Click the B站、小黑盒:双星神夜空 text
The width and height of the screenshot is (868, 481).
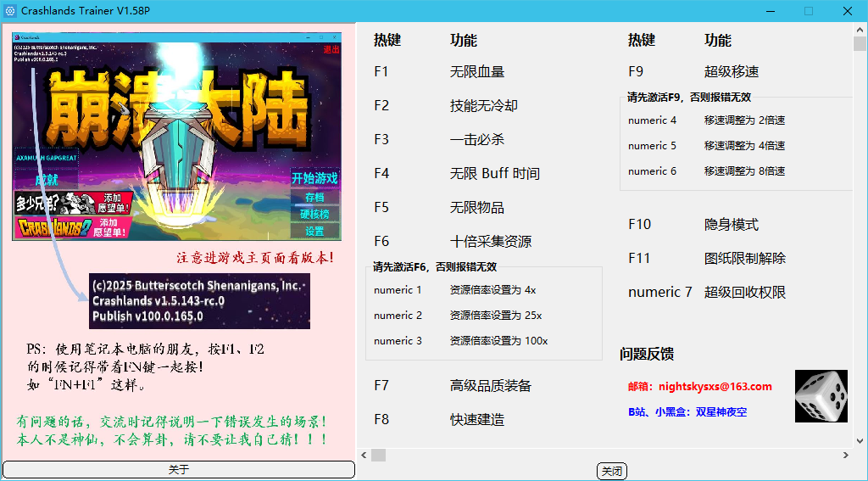(687, 411)
